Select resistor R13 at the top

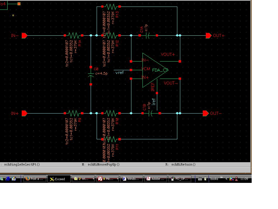(111, 7)
